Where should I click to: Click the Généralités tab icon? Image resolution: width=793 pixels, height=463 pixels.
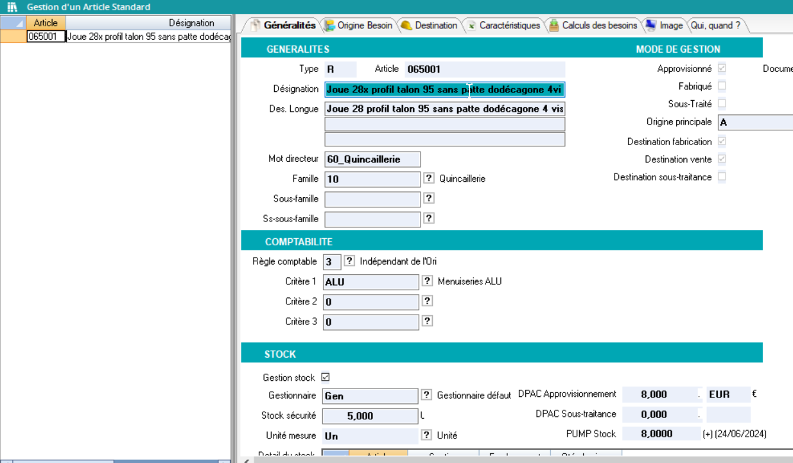point(256,26)
